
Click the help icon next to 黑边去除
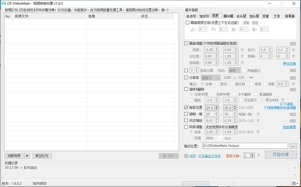coord(283,100)
